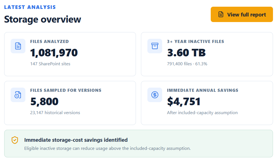The width and height of the screenshot is (278, 161).
Task: Click the archive box icon beside Inactive Files
Action: pos(155,46)
